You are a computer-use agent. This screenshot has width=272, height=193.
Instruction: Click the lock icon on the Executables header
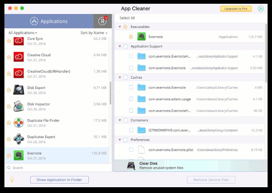pyautogui.click(x=125, y=27)
